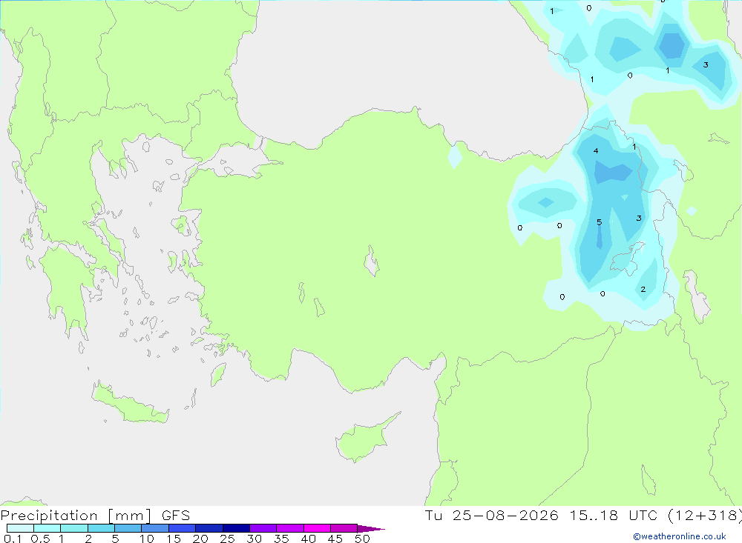Click the legend label '35'
742x543 pixels.
[x=281, y=539]
